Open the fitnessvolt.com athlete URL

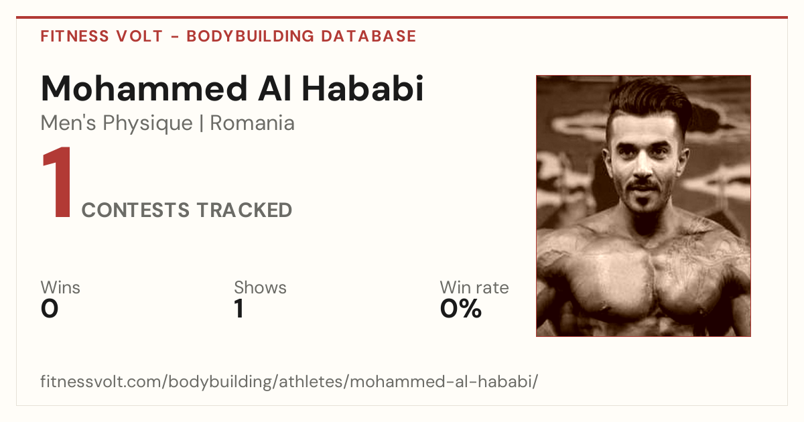(x=289, y=382)
